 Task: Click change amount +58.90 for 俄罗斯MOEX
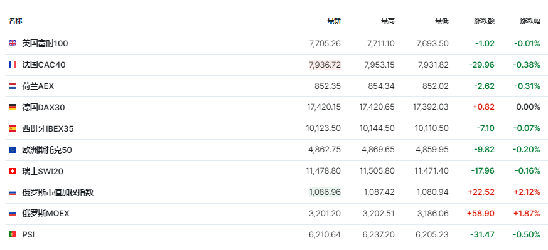tap(481, 214)
